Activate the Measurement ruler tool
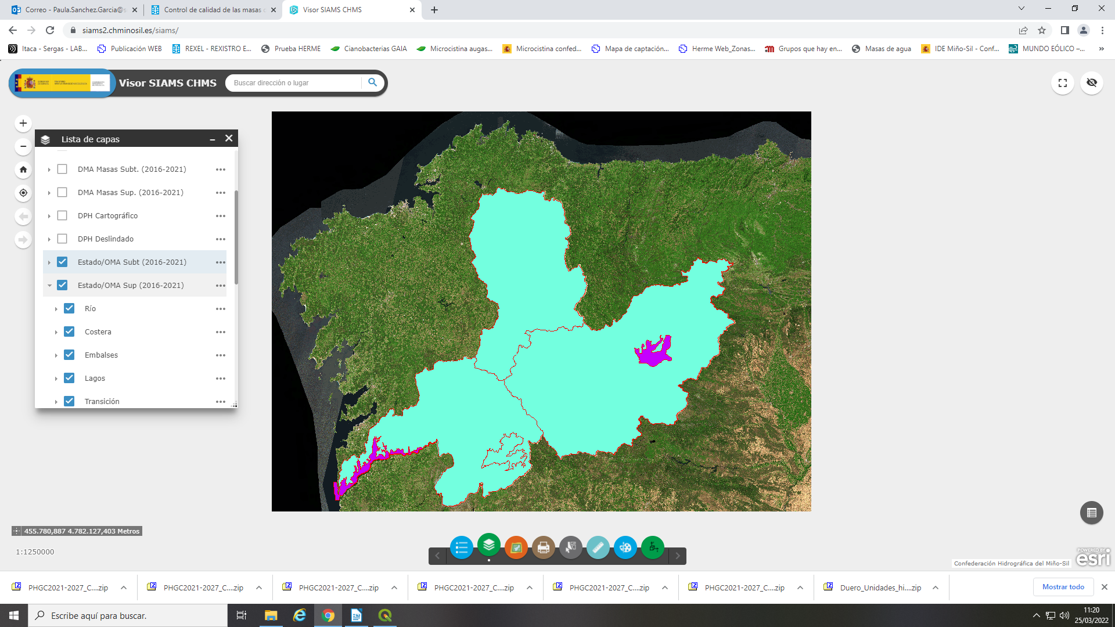This screenshot has width=1115, height=627. tap(598, 547)
